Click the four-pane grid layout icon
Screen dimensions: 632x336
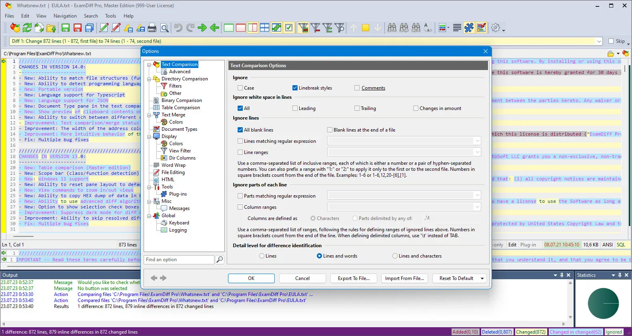coord(265,28)
